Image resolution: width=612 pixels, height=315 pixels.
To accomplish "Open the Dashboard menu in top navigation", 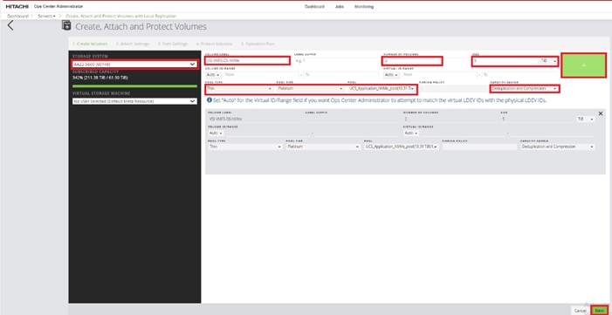I will tap(314, 7).
